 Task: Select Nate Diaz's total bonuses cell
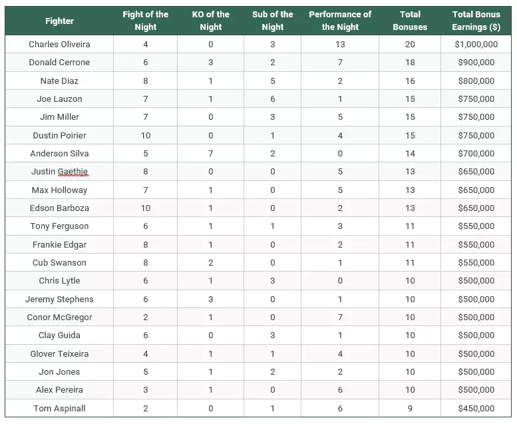[410, 81]
